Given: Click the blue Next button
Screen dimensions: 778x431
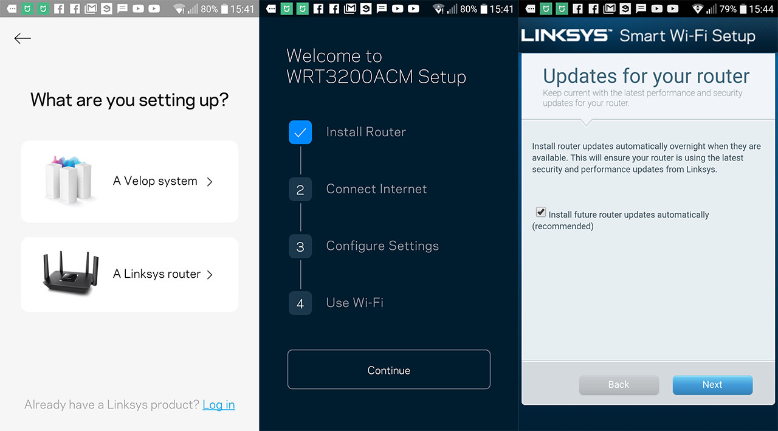Looking at the screenshot, I should [712, 385].
